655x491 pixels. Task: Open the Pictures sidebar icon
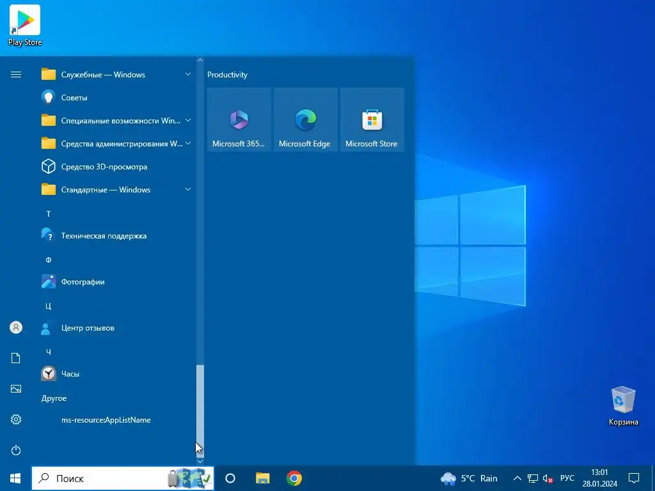pyautogui.click(x=16, y=389)
